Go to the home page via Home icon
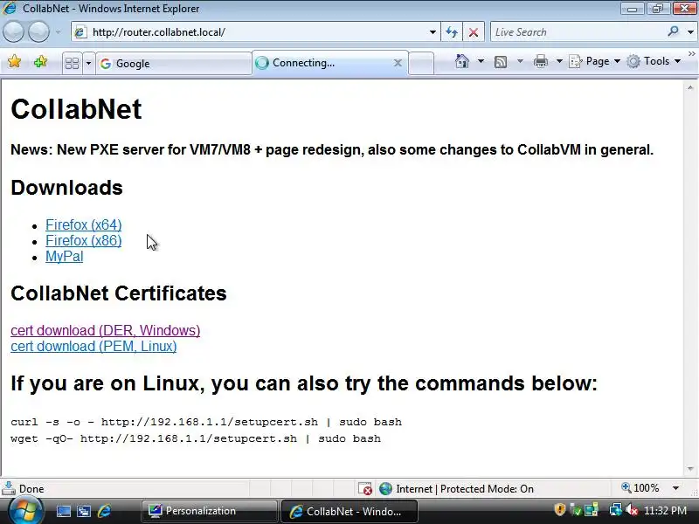The height and width of the screenshot is (524, 699). click(x=462, y=61)
